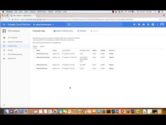Switch to the Egress tab
Screen dimensions: 166x125
(x=42, y=46)
